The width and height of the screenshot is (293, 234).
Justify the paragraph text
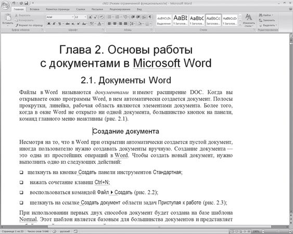[x=125, y=23]
